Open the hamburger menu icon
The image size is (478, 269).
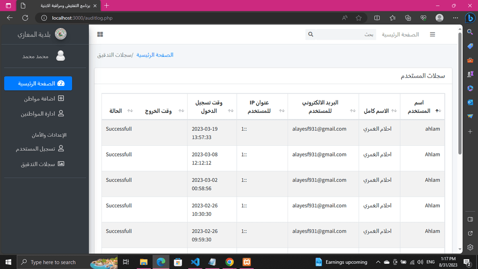tap(432, 35)
